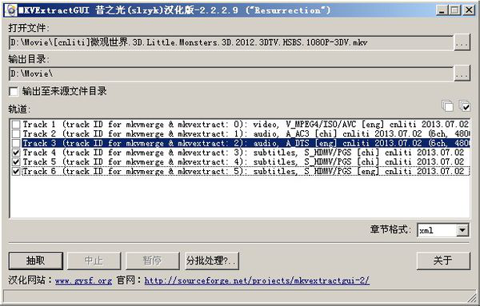Open the chapter format xml dropdown

click(x=462, y=230)
